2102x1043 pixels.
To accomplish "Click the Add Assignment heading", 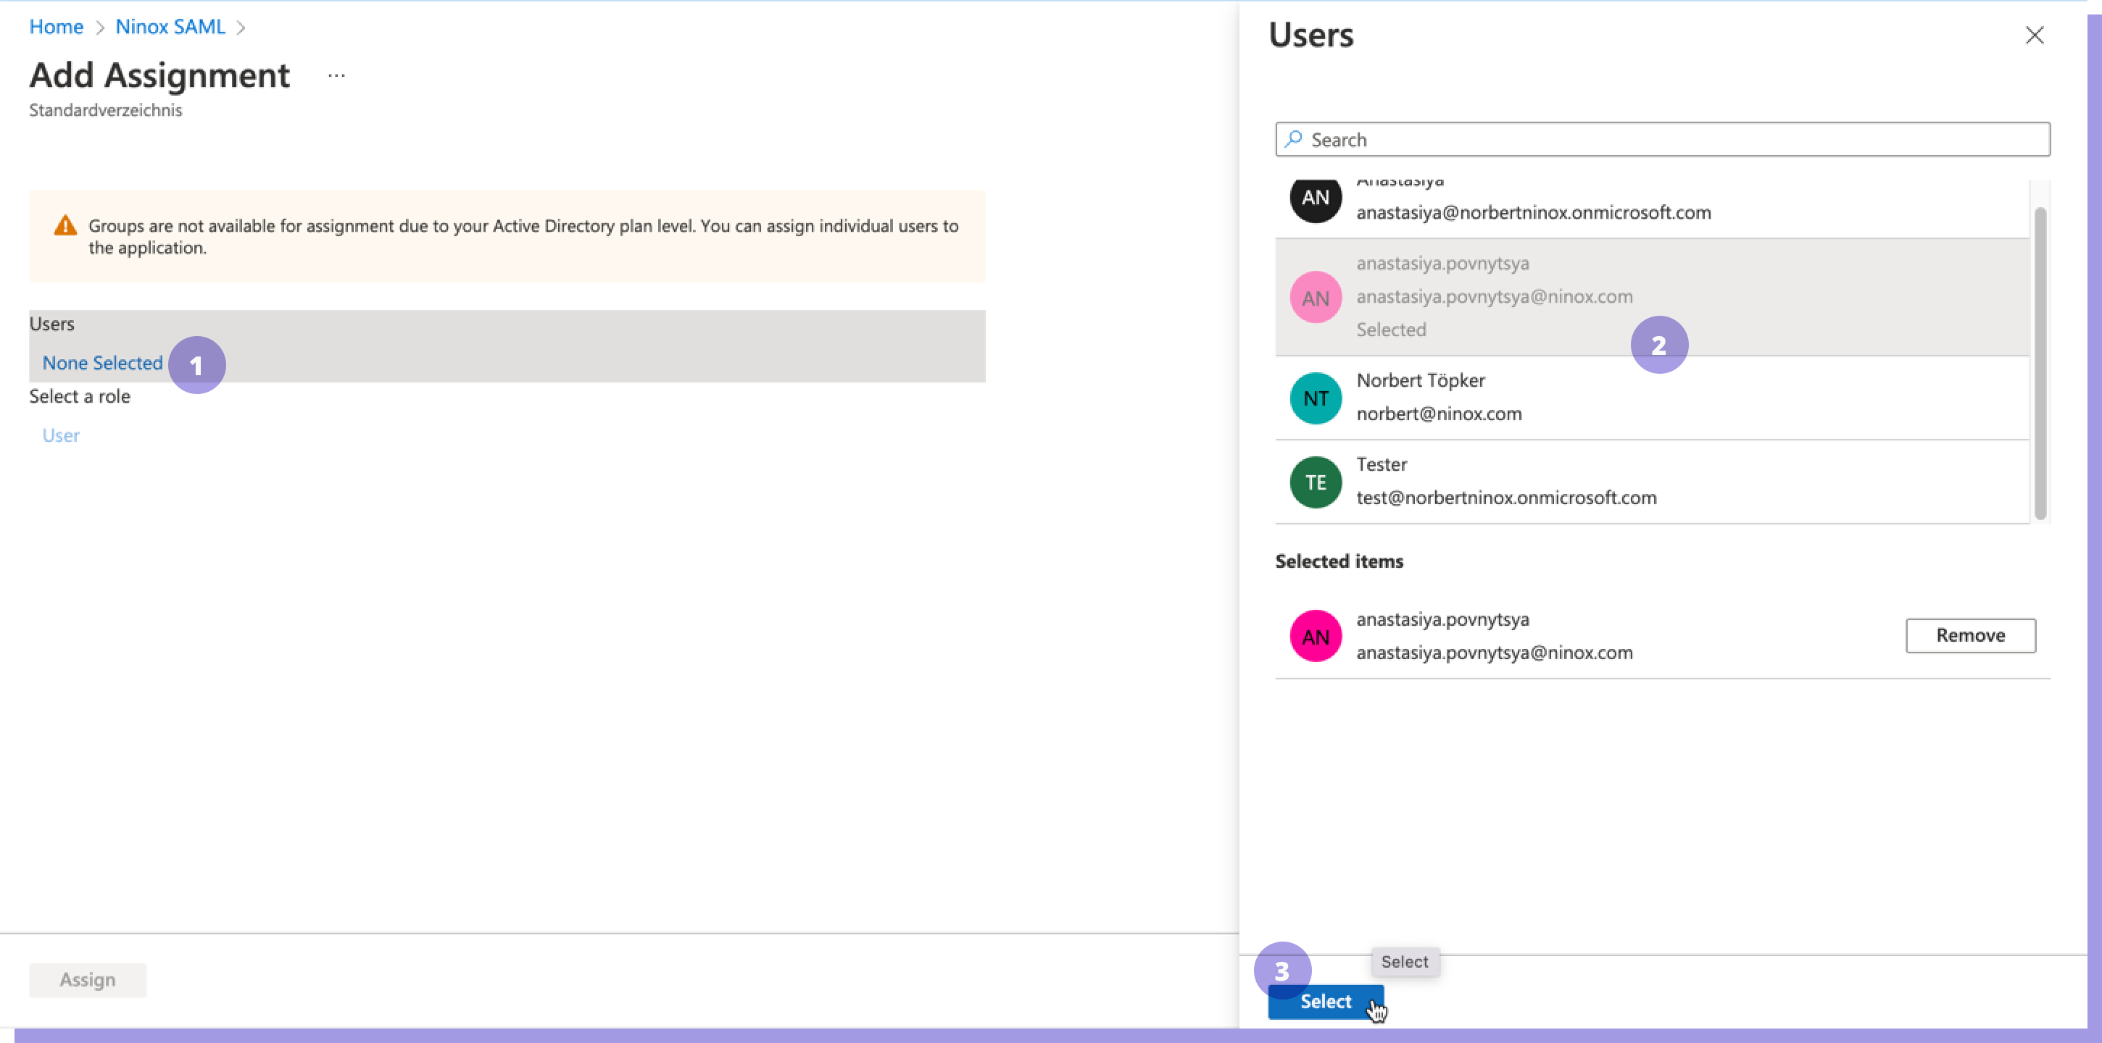I will point(160,75).
